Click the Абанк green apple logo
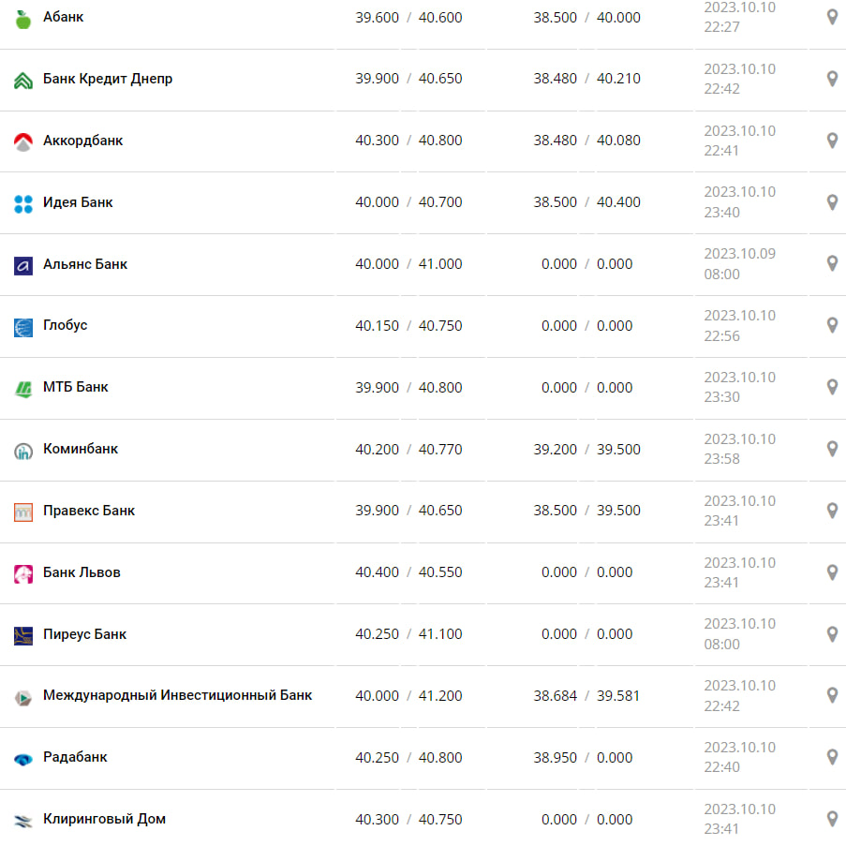 (x=23, y=18)
